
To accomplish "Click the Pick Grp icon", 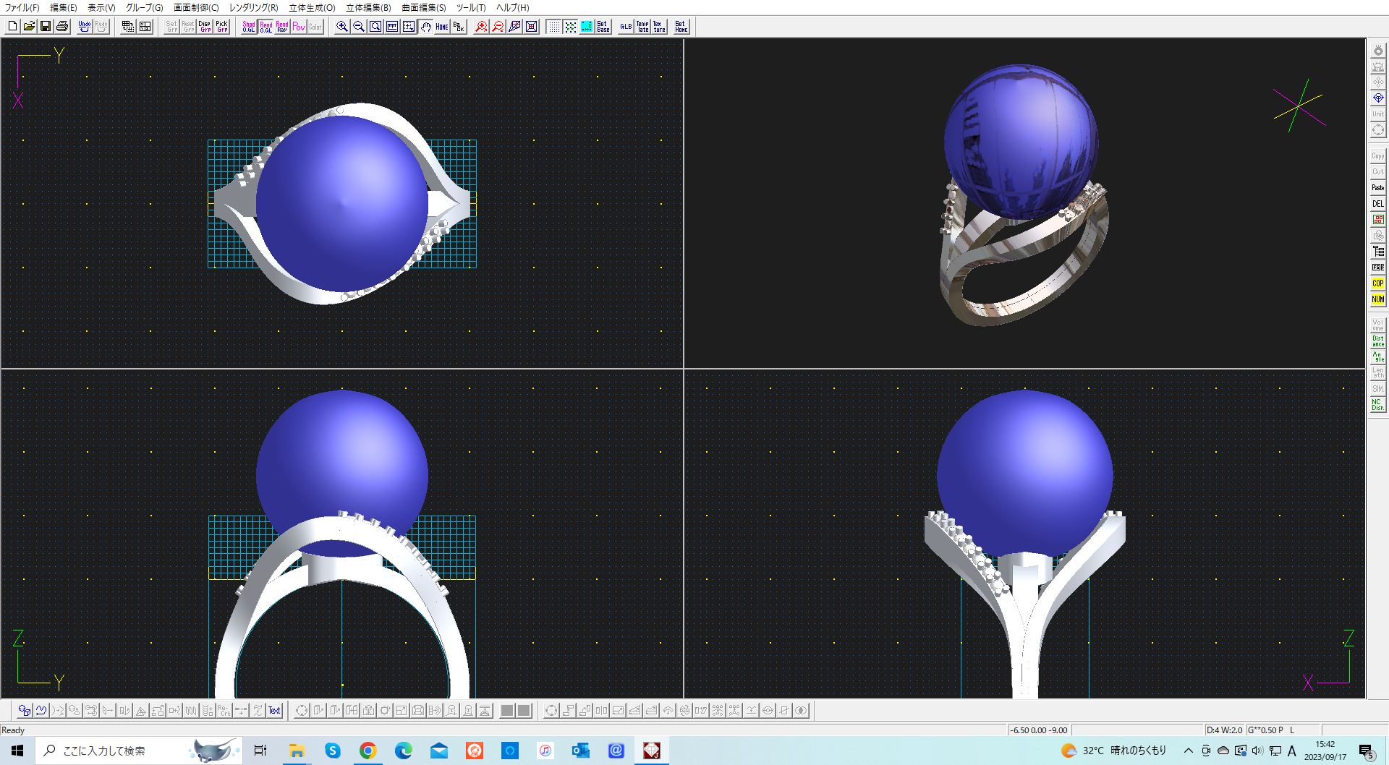I will 221,27.
